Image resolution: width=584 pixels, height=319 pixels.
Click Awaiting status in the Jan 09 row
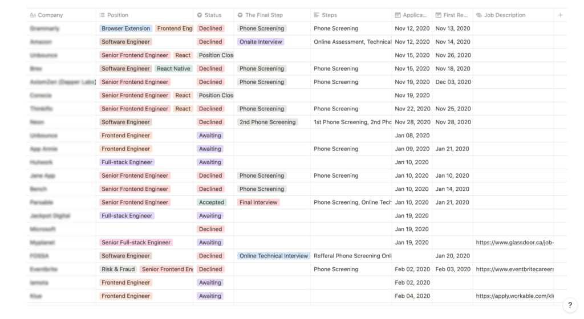pos(210,149)
